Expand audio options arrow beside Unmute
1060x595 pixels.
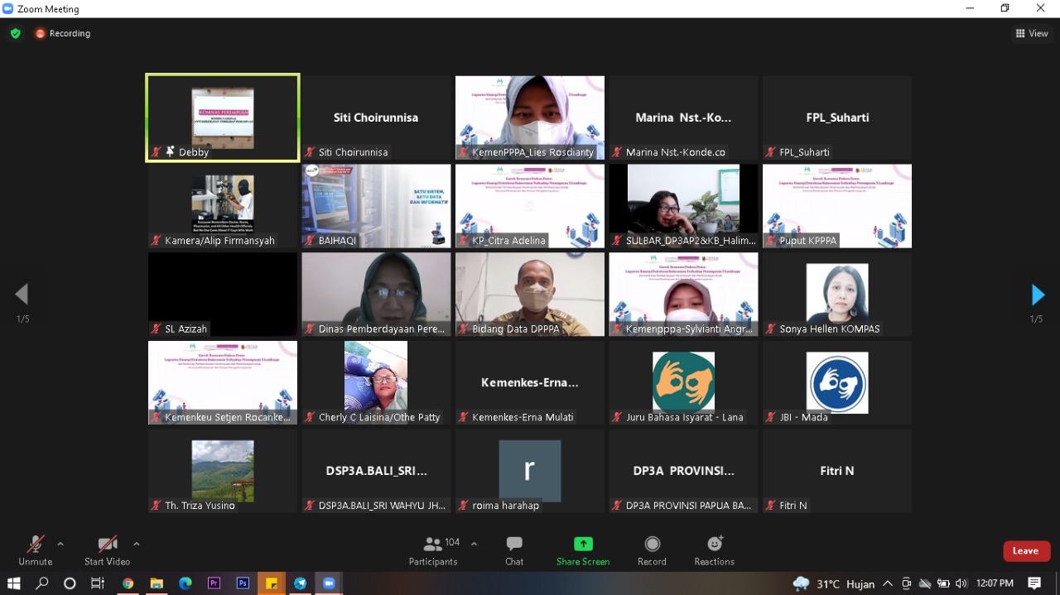(60, 544)
